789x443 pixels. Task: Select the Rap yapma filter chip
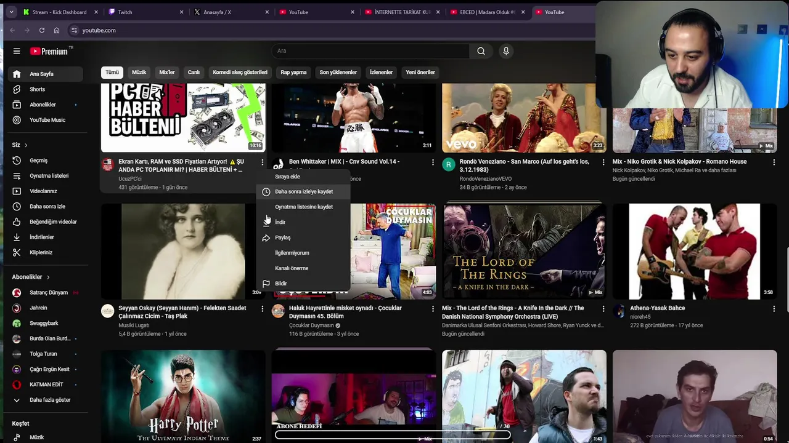[293, 73]
